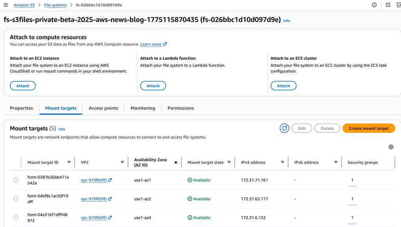Select the fsmt-0387b26bb471a542a row radio button
Screen dimensions: 401x227
click(x=16, y=180)
